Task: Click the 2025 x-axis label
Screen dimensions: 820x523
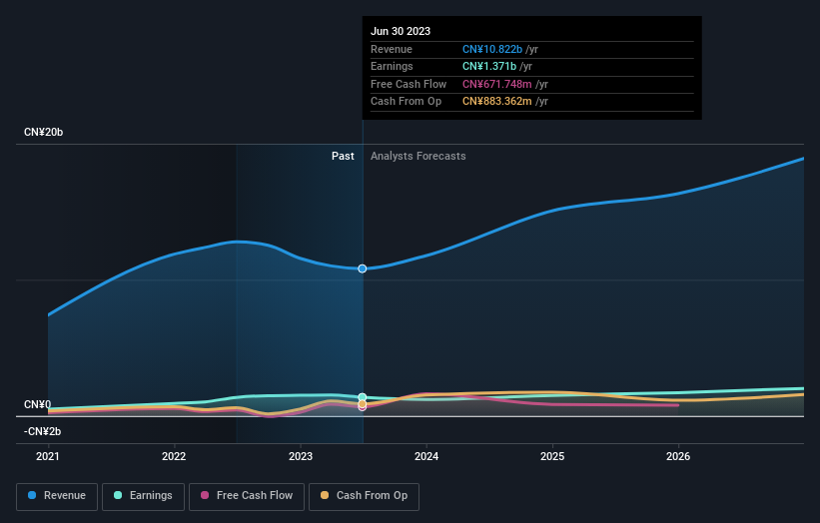Action: pyautogui.click(x=552, y=456)
